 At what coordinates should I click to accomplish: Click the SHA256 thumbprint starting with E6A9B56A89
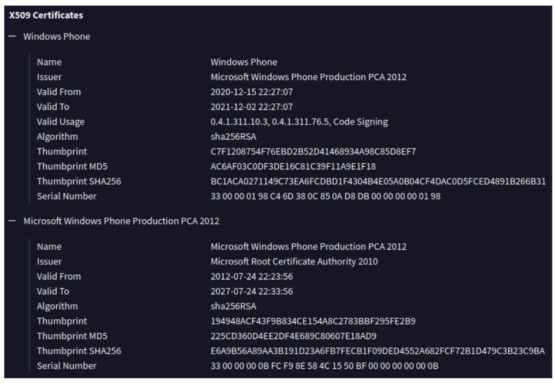[378, 351]
